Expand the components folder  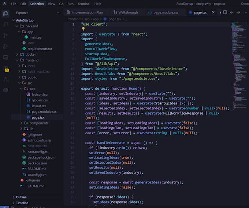pos(21,123)
